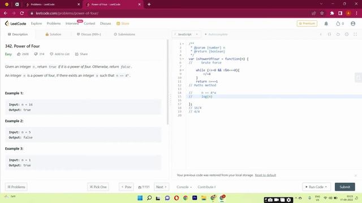This screenshot has width=362, height=203.
Task: Toggle Autocomplete option
Action: 216,34
